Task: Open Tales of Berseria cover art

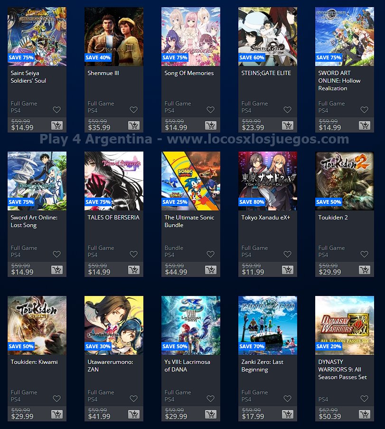Action: 114,181
